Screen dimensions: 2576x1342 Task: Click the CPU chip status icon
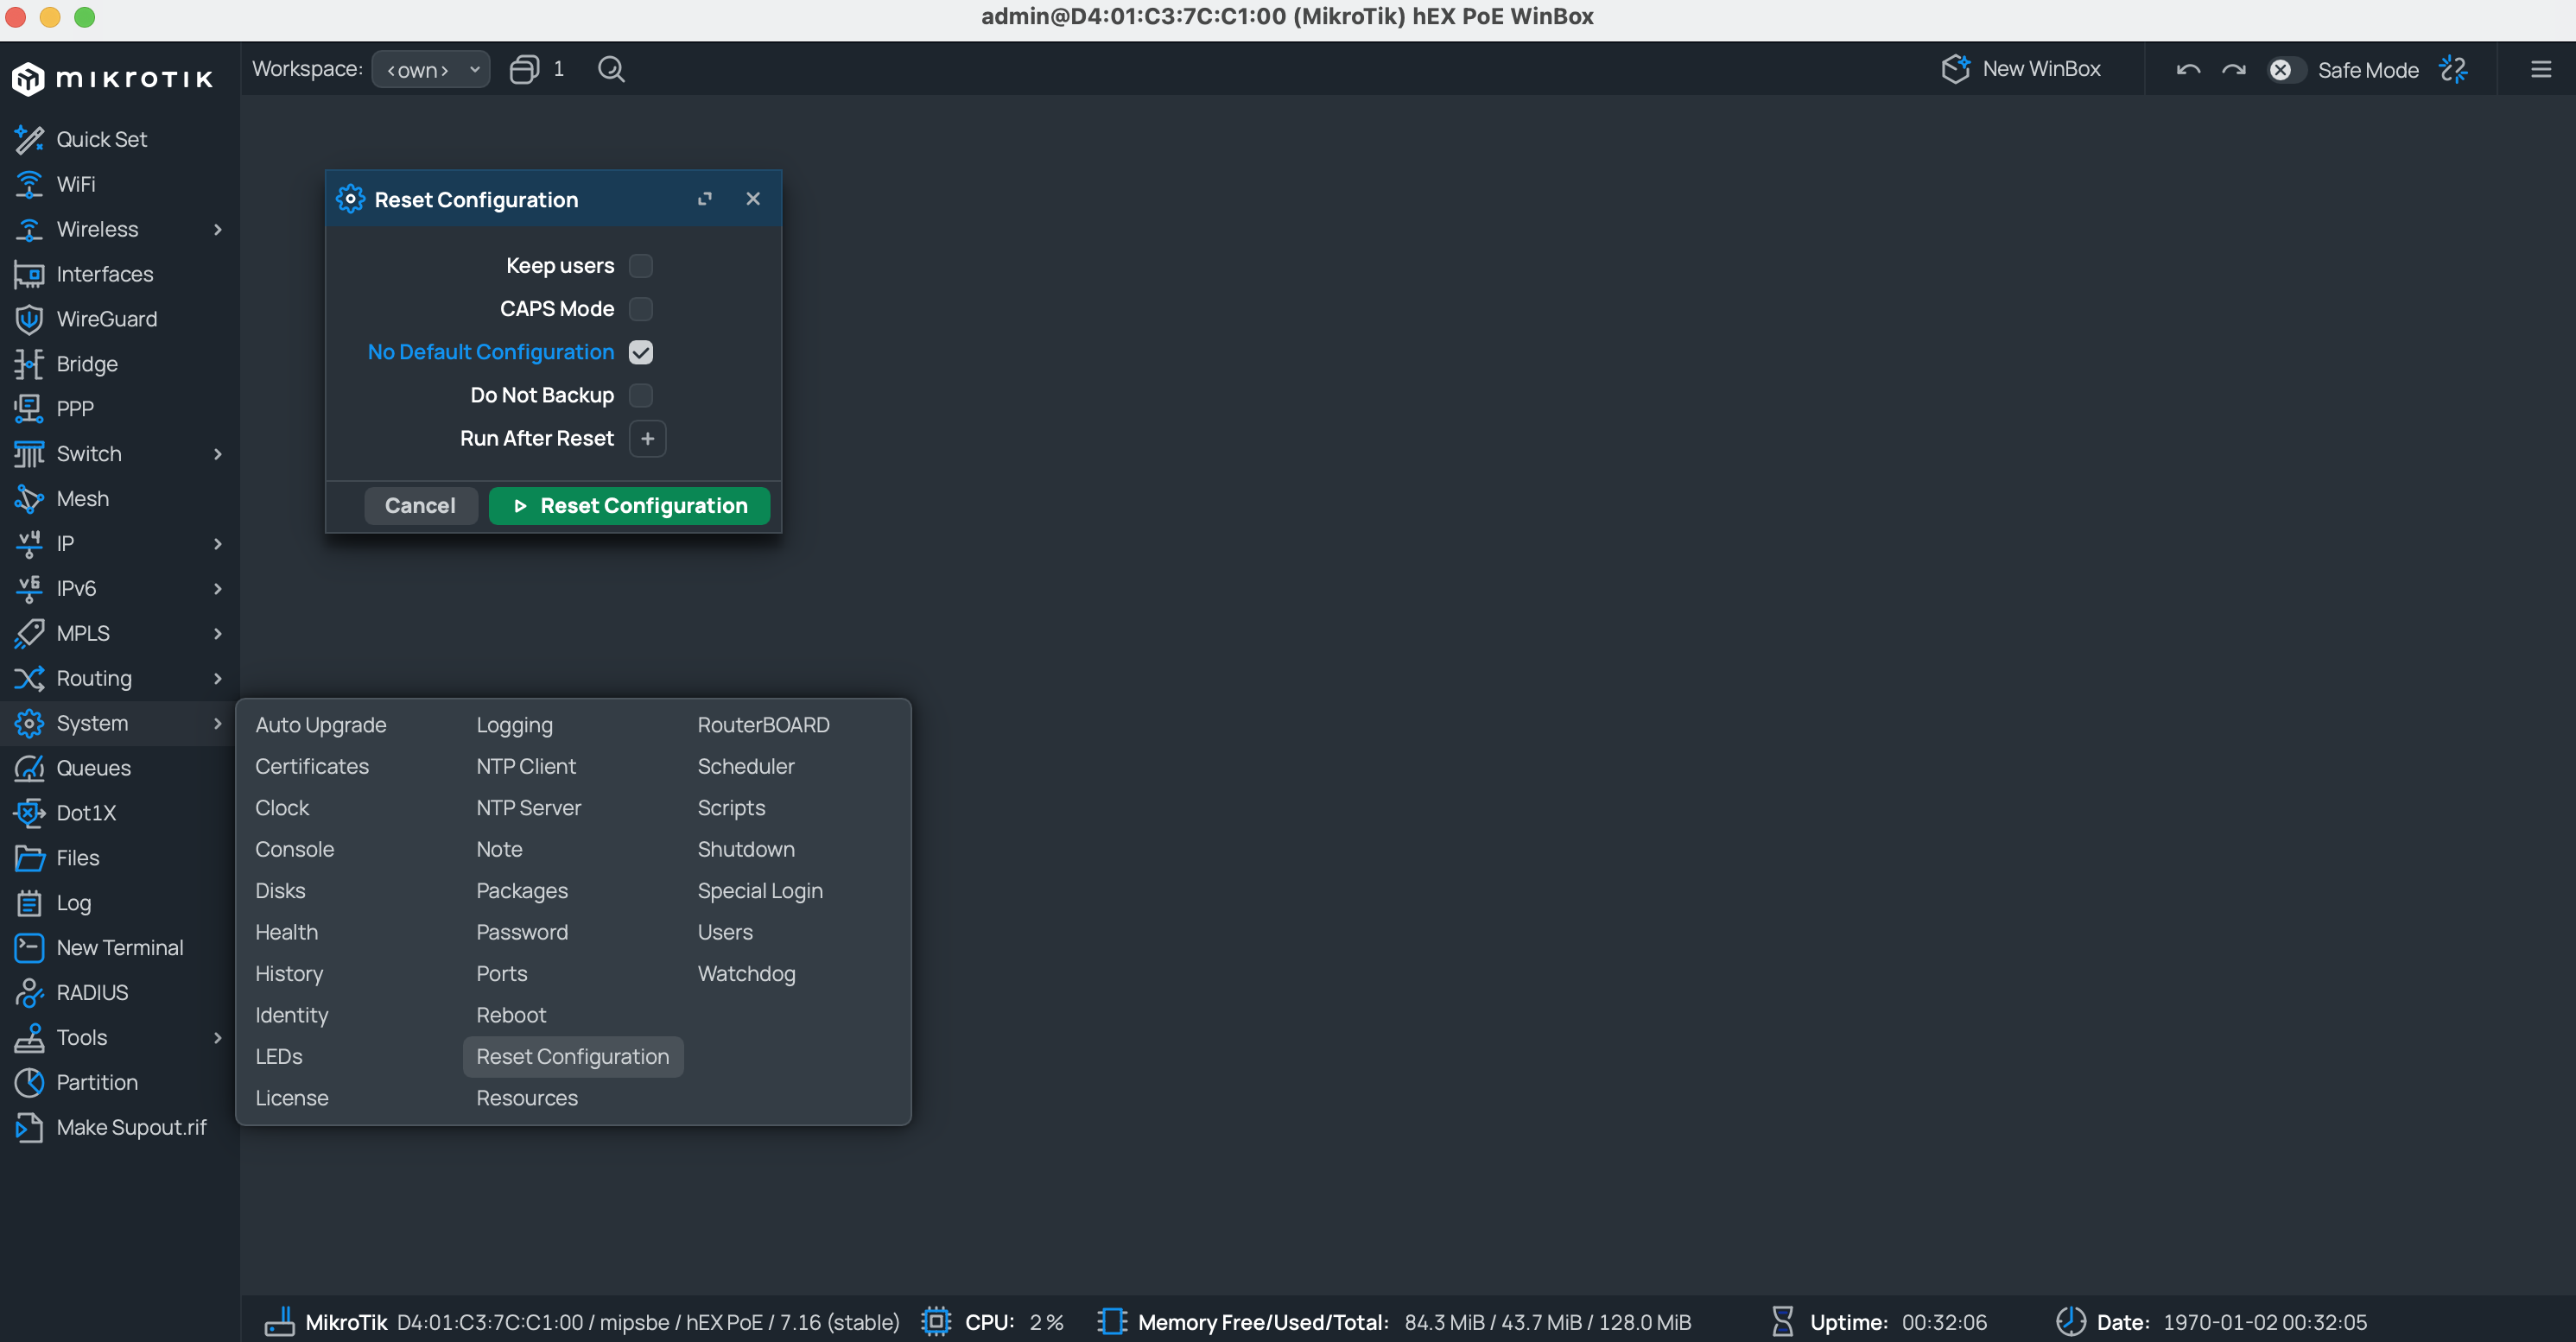coord(936,1321)
